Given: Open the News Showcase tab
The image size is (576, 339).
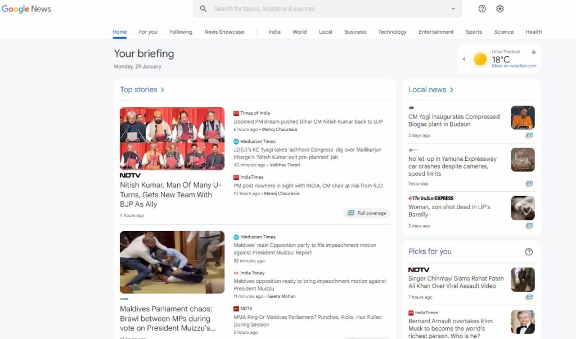Looking at the screenshot, I should coord(224,32).
